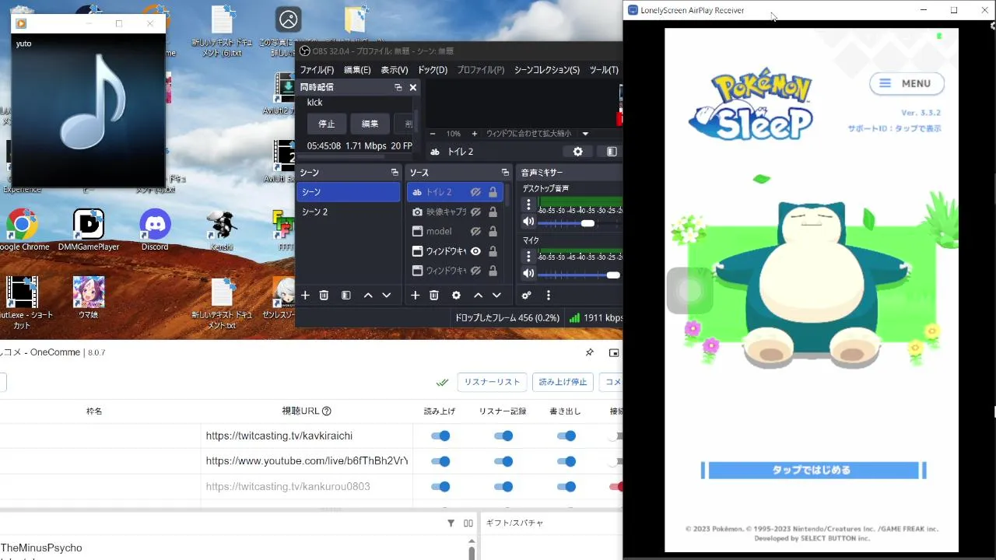Move source up in Sources dock

pyautogui.click(x=478, y=296)
